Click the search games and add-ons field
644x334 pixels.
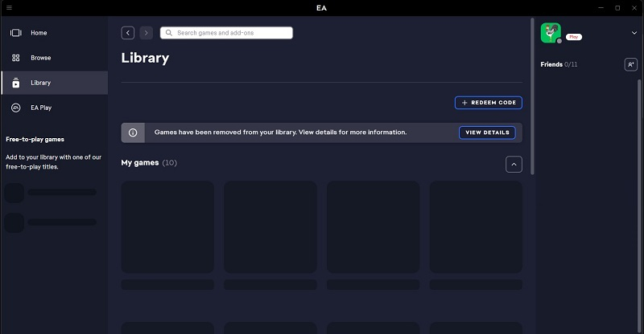coord(226,33)
